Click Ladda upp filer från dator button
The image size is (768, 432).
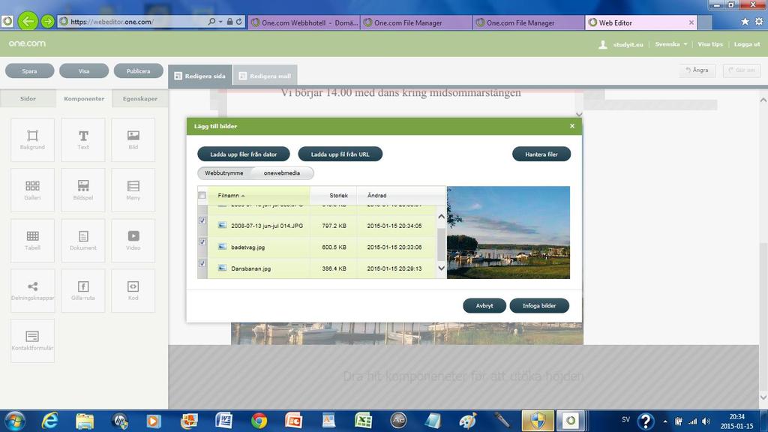tap(244, 154)
